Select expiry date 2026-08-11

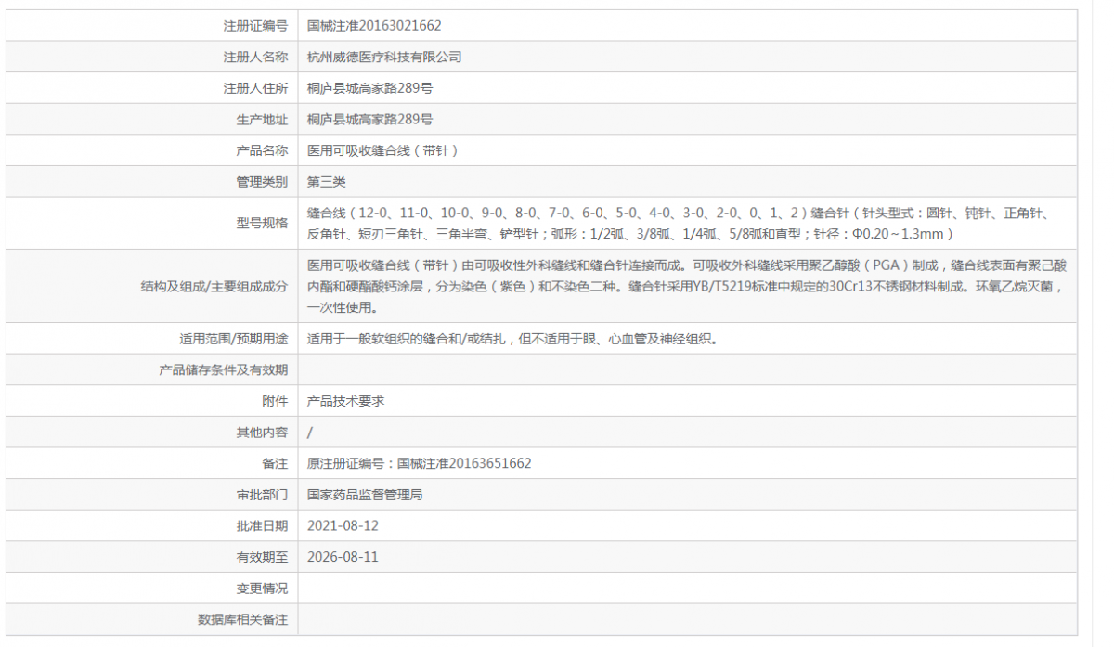pos(343,557)
